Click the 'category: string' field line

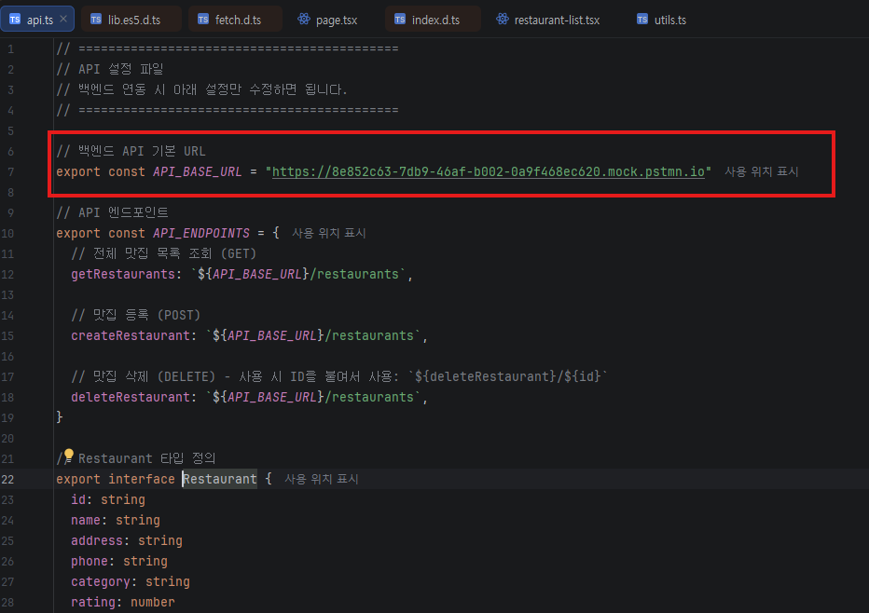(x=131, y=581)
